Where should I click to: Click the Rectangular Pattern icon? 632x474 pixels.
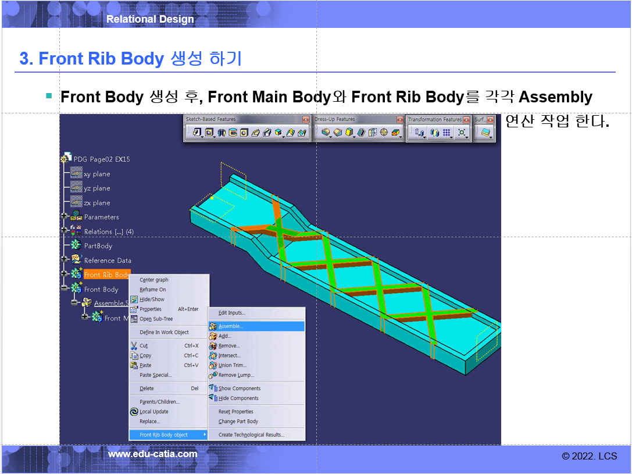(x=447, y=133)
